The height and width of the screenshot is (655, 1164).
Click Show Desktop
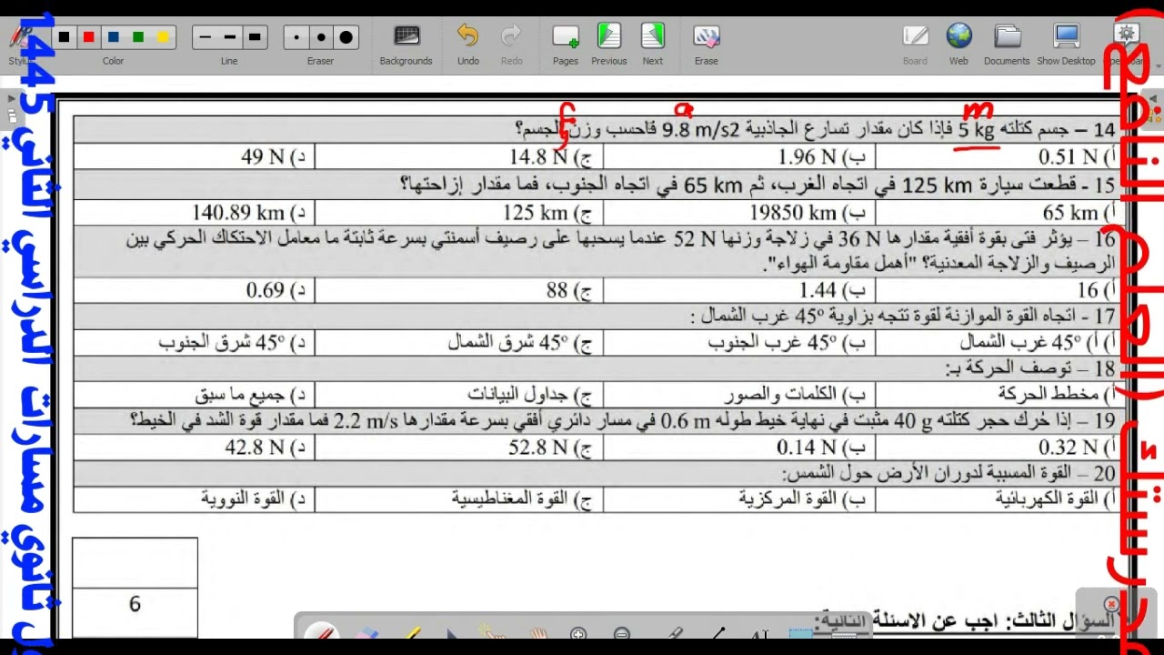[x=1066, y=44]
